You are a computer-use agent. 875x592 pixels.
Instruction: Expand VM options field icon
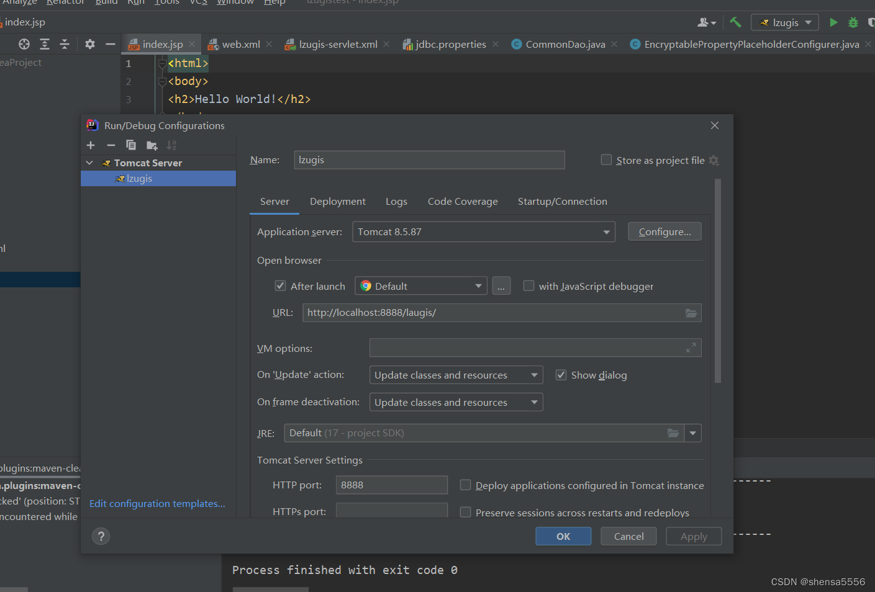(x=691, y=348)
